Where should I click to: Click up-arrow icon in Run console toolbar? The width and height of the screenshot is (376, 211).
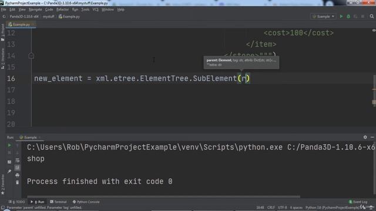(x=17, y=145)
